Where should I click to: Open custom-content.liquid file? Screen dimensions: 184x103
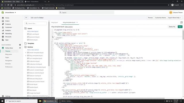(37, 70)
